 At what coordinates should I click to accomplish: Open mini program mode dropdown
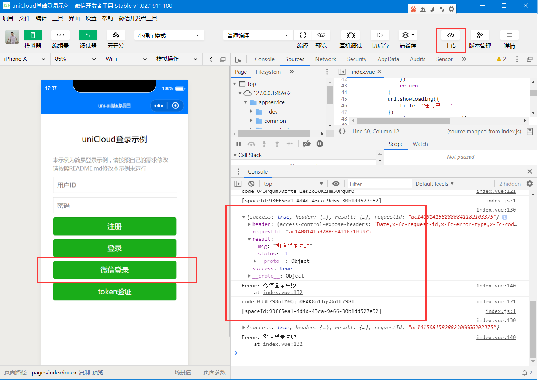169,35
